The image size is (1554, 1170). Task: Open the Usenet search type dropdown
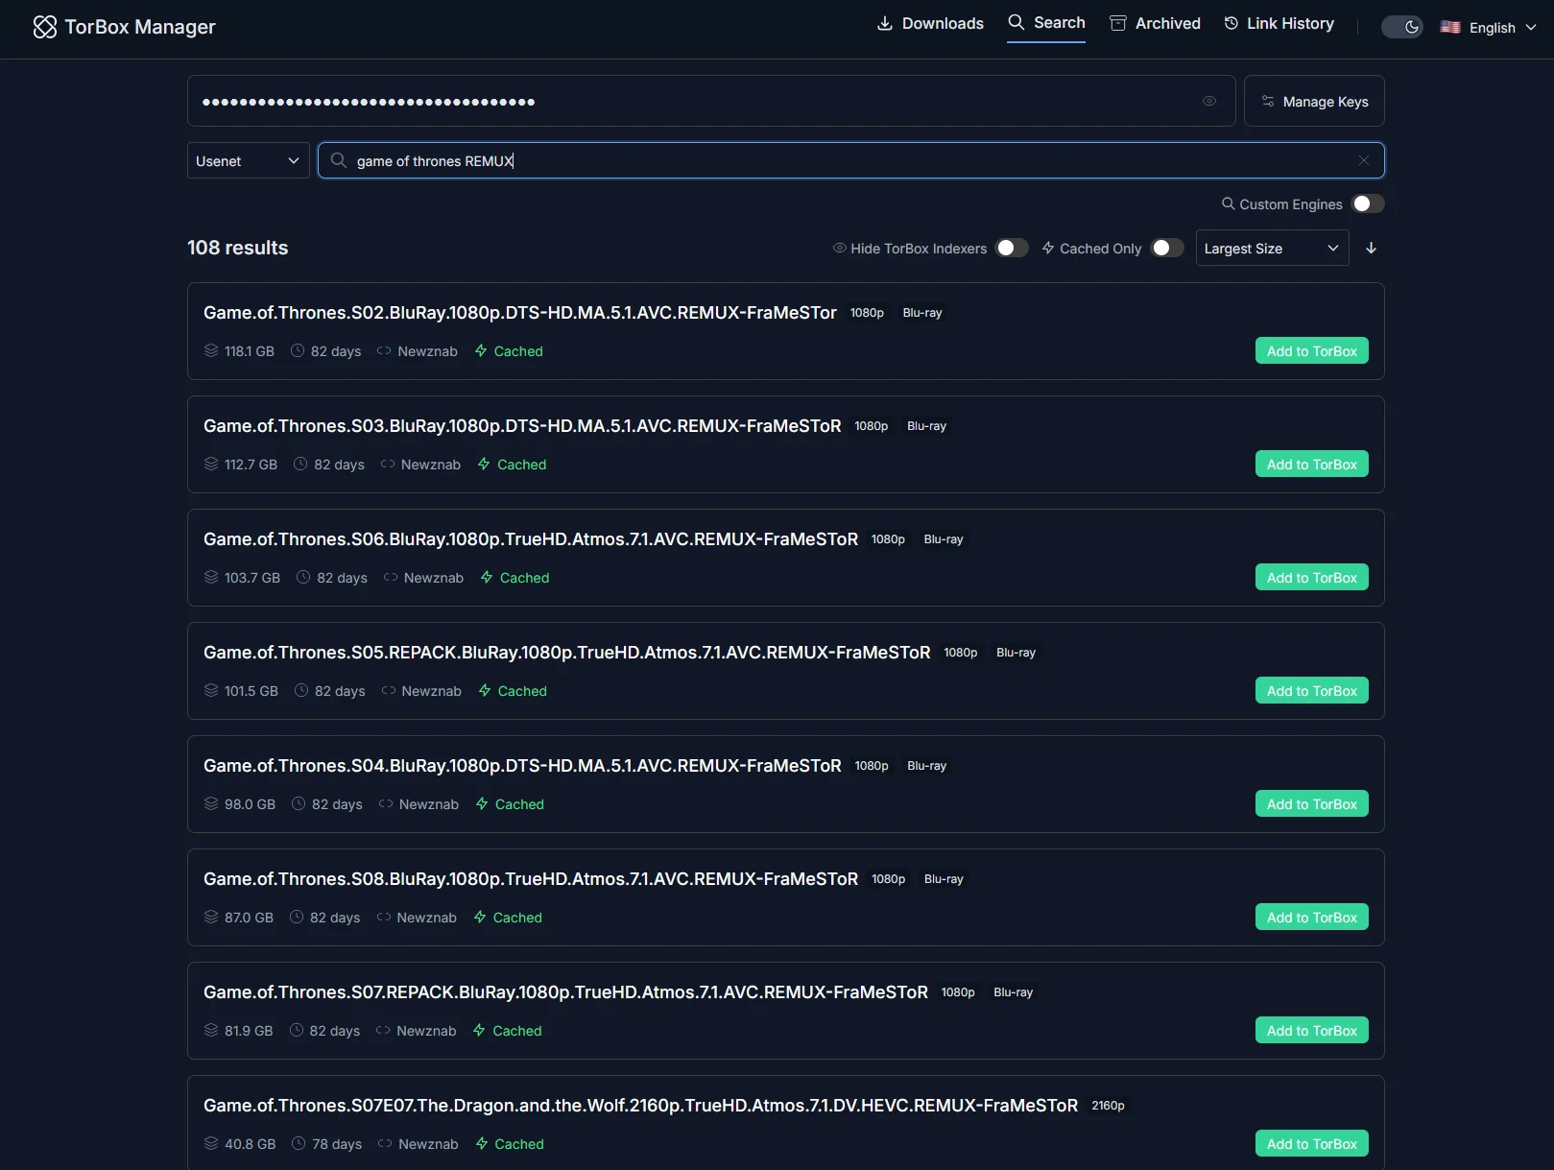(249, 160)
